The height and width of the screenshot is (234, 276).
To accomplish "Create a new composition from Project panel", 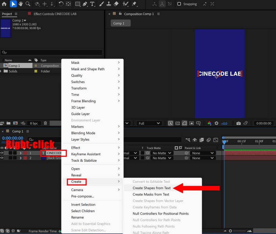I will pos(15,123).
